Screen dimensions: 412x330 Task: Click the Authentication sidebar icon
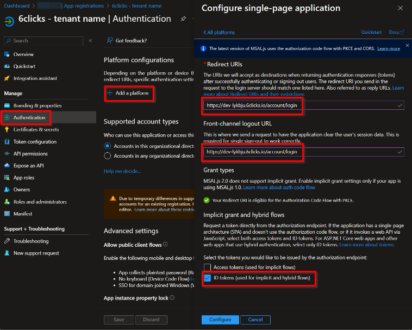click(7, 117)
